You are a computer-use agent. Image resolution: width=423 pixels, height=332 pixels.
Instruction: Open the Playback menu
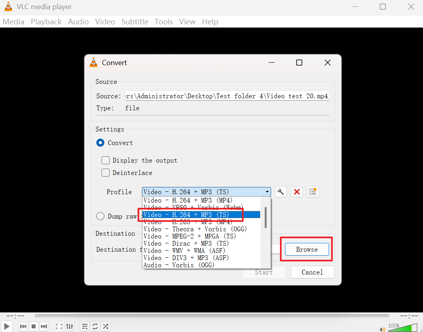click(x=46, y=22)
